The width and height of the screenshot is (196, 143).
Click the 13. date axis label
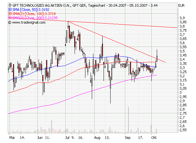click(107, 138)
